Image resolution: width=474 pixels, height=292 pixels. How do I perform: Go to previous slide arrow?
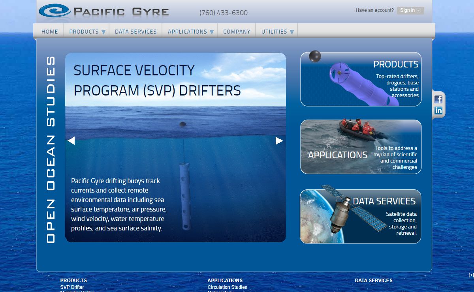71,140
